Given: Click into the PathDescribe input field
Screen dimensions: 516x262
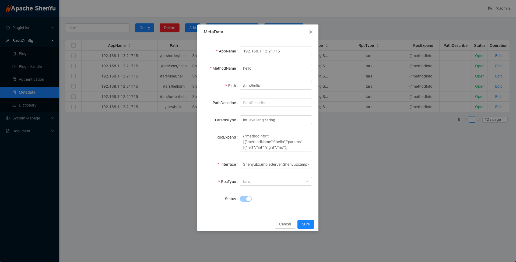Looking at the screenshot, I should click(276, 103).
